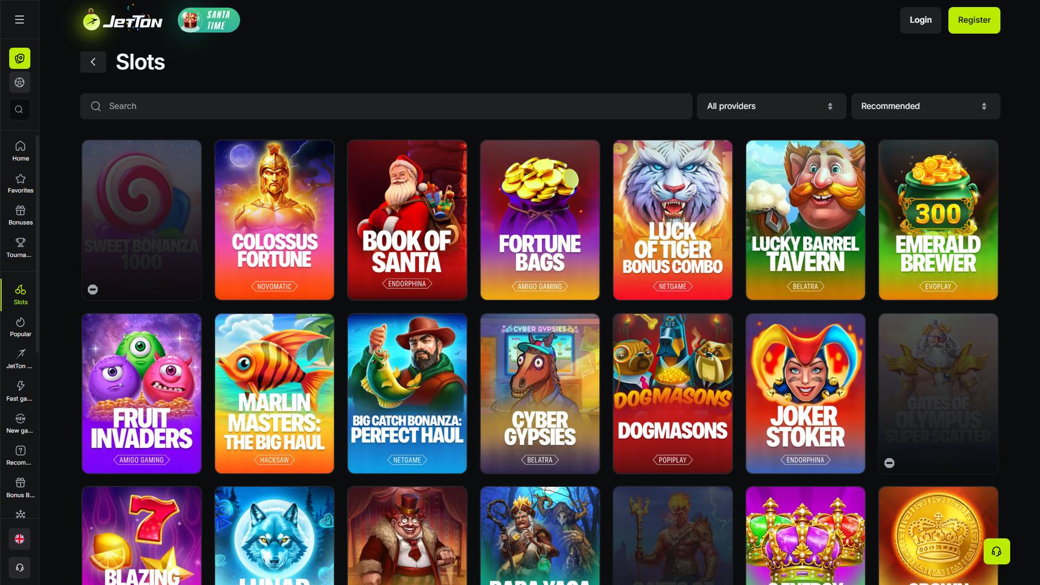
Task: Expand the All providers dropdown
Action: click(771, 106)
